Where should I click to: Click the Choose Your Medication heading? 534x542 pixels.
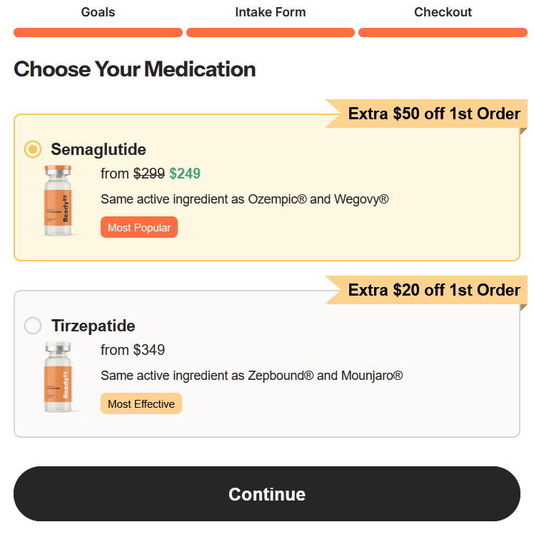134,69
